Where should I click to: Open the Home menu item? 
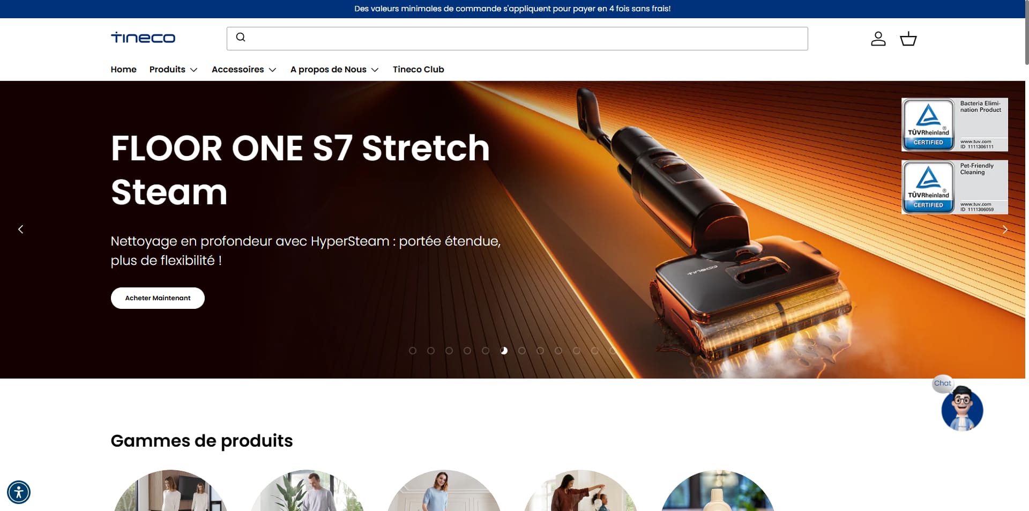point(123,69)
